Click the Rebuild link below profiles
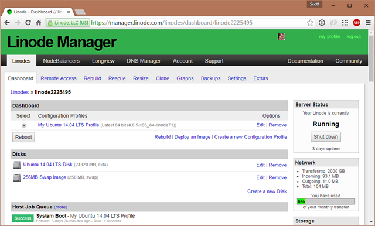The width and height of the screenshot is (375, 226). point(162,137)
